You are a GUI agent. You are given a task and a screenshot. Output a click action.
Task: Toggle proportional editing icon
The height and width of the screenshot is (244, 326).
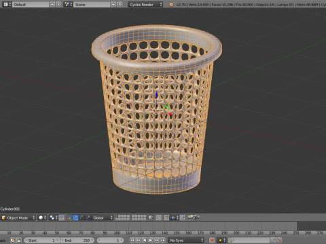point(159,218)
